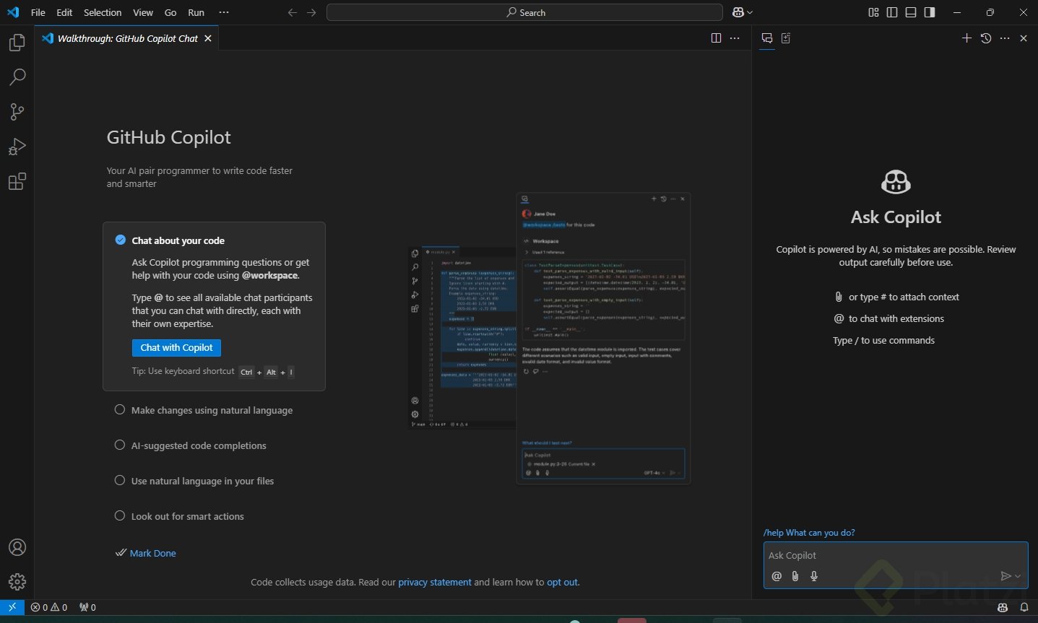
Task: Click the 'GitHub Copilot' walkthrough heading
Action: [169, 137]
